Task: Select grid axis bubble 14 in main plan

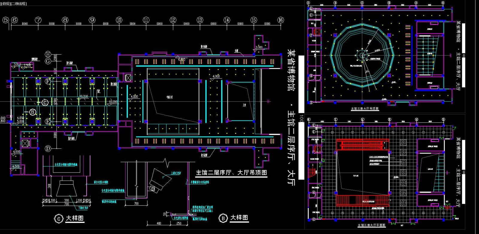Action: [x=227, y=20]
